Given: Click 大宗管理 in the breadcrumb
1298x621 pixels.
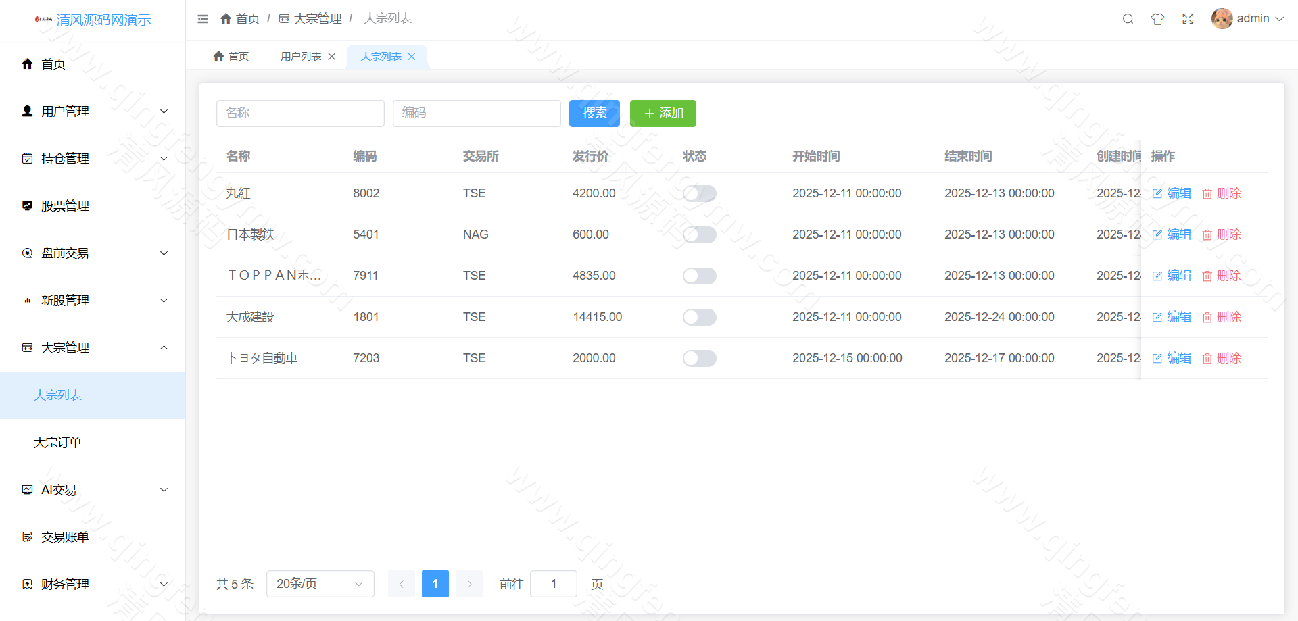Looking at the screenshot, I should pos(310,19).
